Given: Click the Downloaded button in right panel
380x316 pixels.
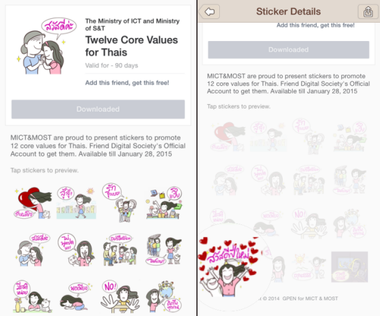Looking at the screenshot, I should point(288,49).
